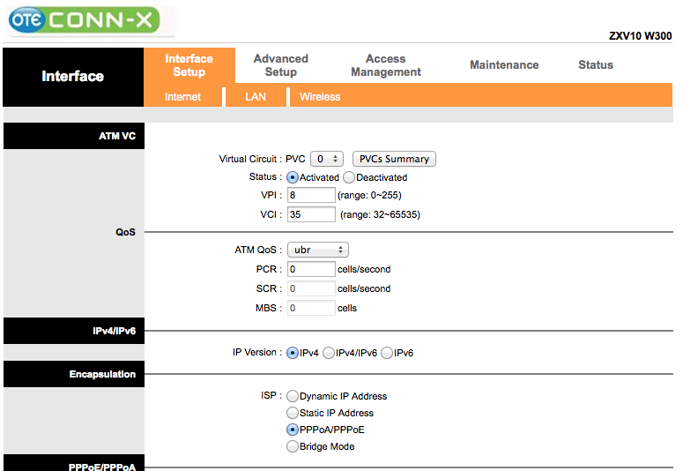Click the PVCs Summary button
The width and height of the screenshot is (683, 471).
[394, 159]
